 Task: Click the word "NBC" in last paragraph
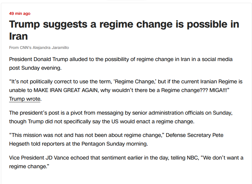(192, 158)
